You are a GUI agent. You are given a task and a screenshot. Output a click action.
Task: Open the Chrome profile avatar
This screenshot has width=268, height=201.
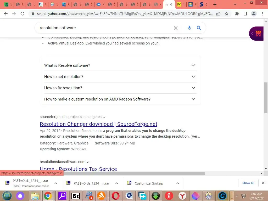coord(254,14)
